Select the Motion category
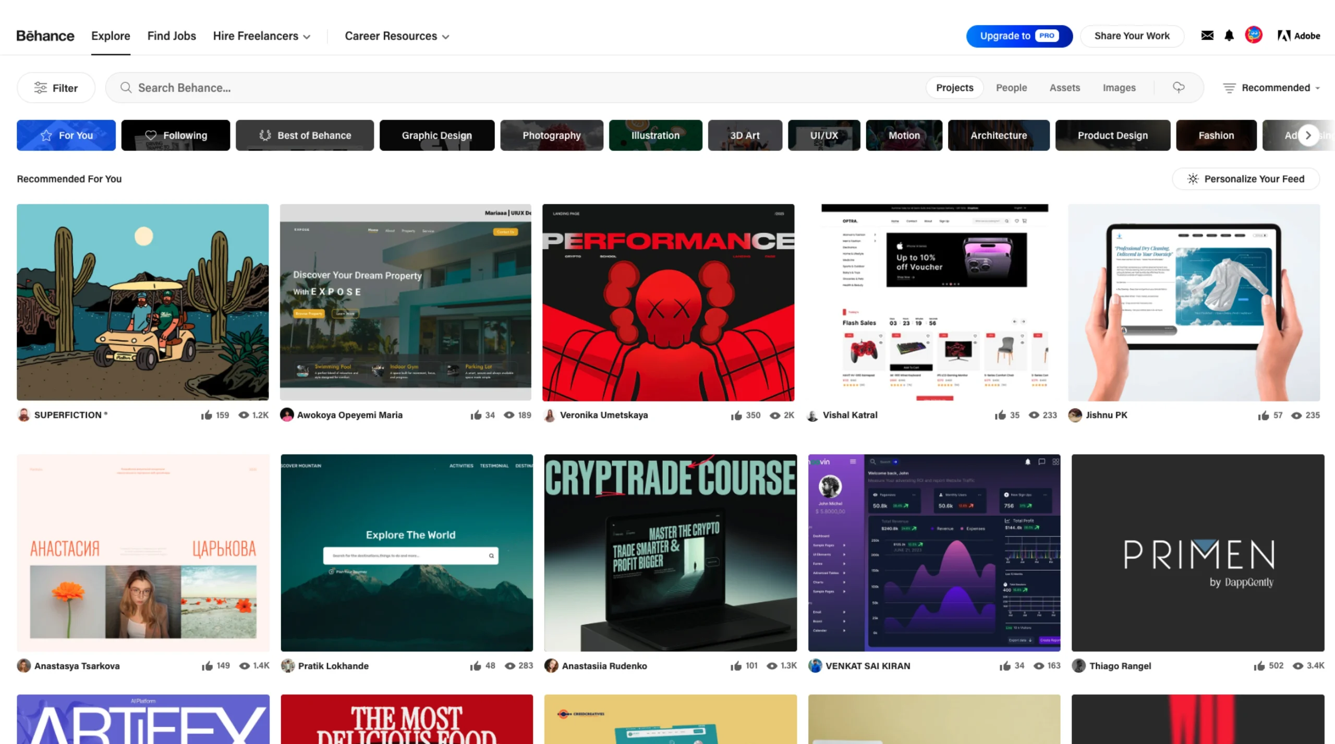1335x744 pixels. click(904, 136)
